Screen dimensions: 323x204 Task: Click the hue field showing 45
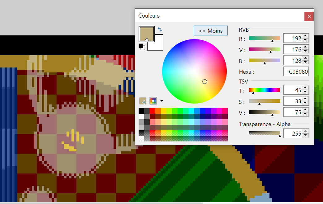[x=293, y=90]
